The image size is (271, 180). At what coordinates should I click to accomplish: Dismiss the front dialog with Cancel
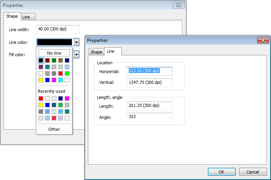click(x=253, y=172)
